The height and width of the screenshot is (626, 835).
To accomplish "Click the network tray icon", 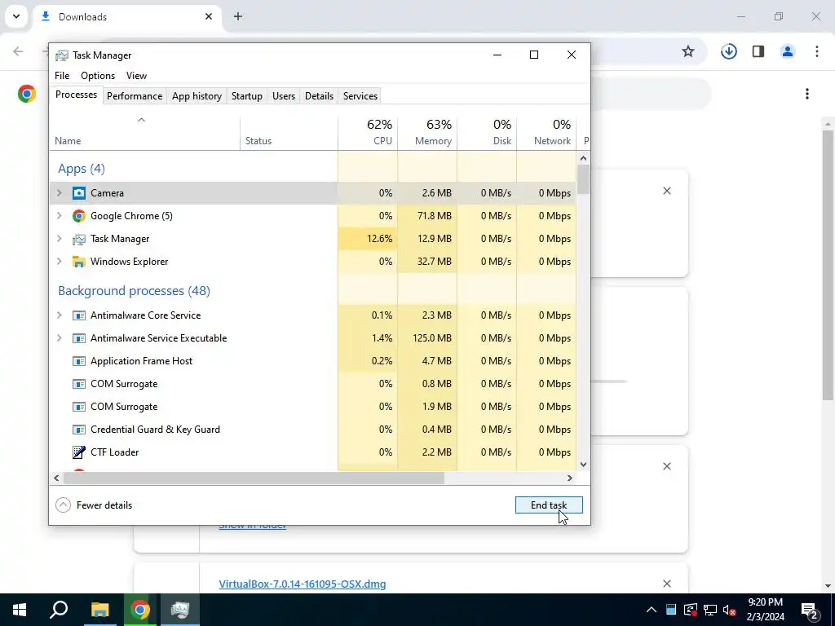I will pyautogui.click(x=710, y=610).
